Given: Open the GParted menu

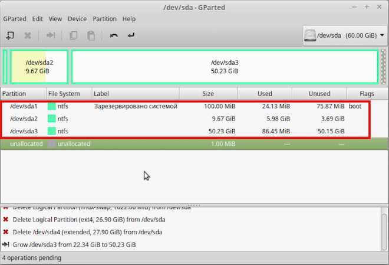Looking at the screenshot, I should [15, 19].
